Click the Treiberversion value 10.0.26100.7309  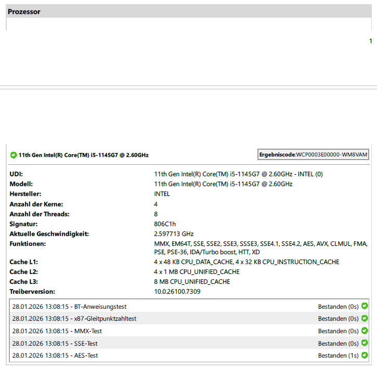tap(177, 292)
